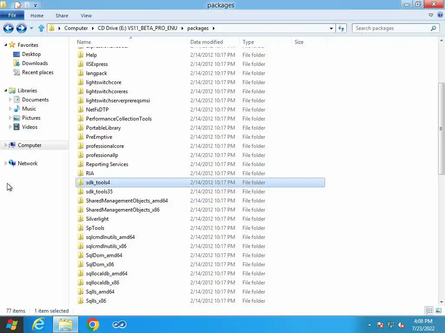Click packages breadcrumb segment
Image resolution: width=445 pixels, height=333 pixels.
coord(198,28)
